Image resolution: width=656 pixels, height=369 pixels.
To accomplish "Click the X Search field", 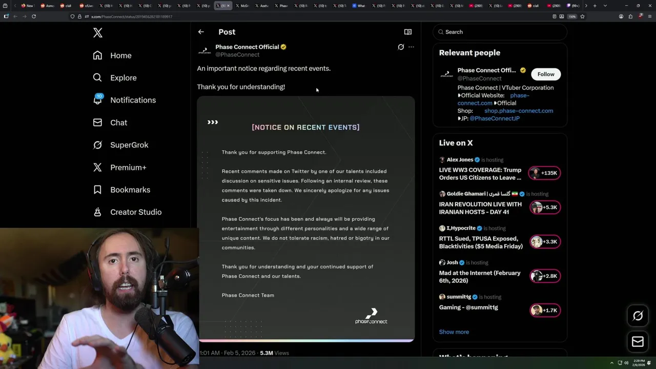I will pos(500,32).
